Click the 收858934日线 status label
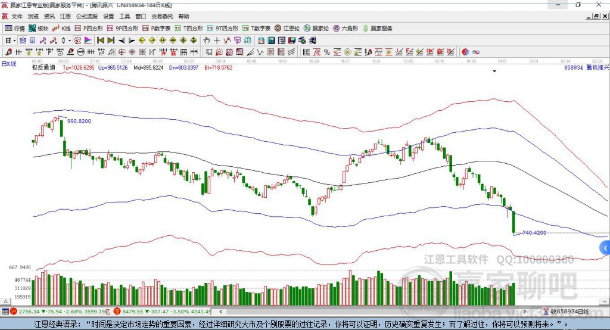The height and width of the screenshot is (330, 610). tap(569, 312)
